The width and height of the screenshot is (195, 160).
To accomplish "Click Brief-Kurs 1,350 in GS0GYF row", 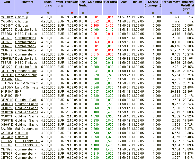I will click(109, 116).
